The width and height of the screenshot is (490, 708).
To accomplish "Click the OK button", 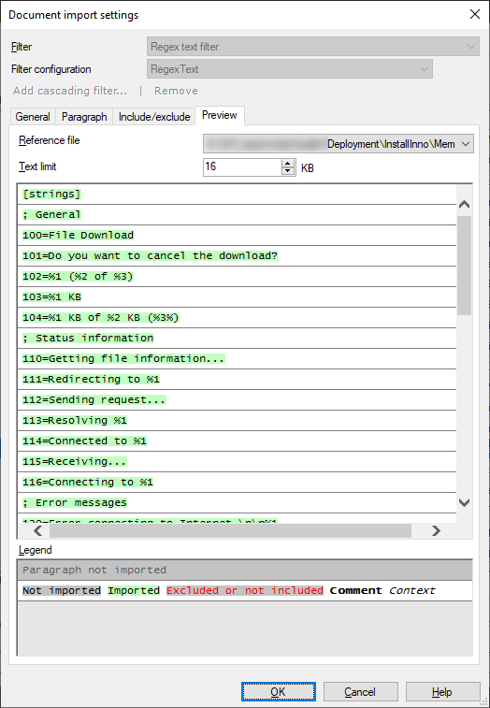I will tap(278, 692).
